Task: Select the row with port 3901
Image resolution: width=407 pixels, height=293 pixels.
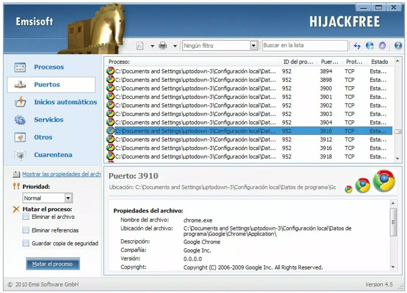Action: pyautogui.click(x=249, y=97)
